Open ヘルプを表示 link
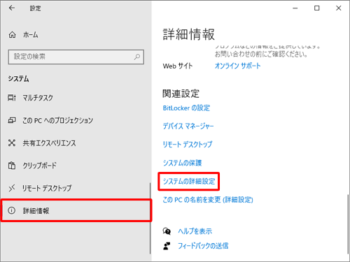 (195, 231)
